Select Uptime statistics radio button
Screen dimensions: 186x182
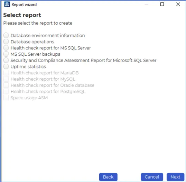[x=6, y=66]
